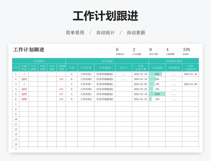Click the checkmark status in row 1
Viewport: 211px width, 161px height.
[24, 74]
